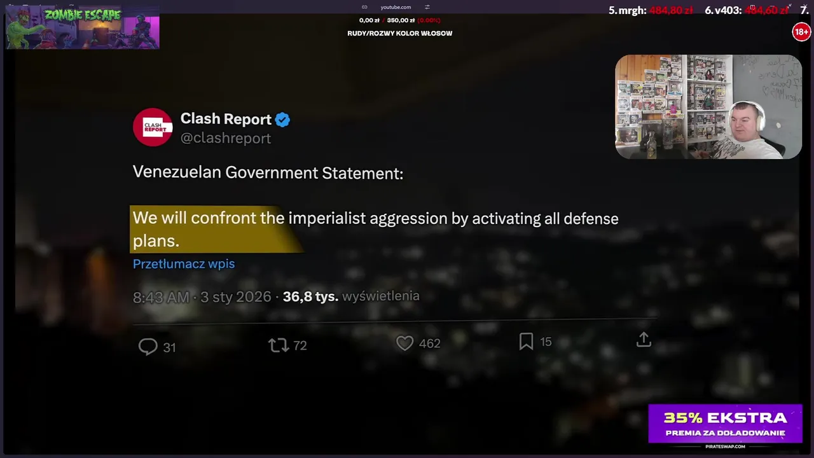This screenshot has width=814, height=458.
Task: Click the Clash Report account name
Action: coord(226,119)
